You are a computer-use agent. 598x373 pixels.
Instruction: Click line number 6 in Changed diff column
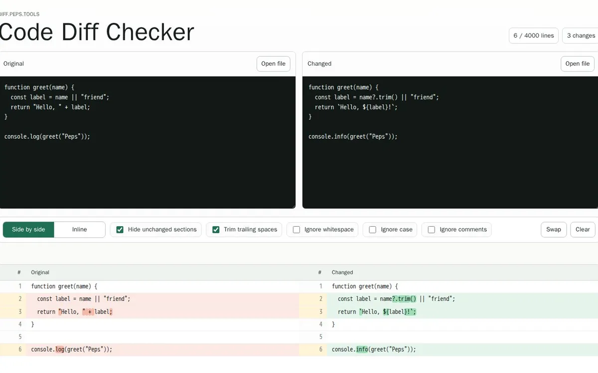click(x=321, y=350)
